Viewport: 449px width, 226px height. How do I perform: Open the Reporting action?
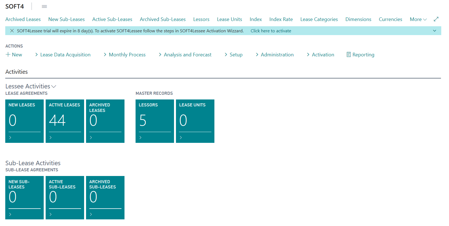point(360,55)
